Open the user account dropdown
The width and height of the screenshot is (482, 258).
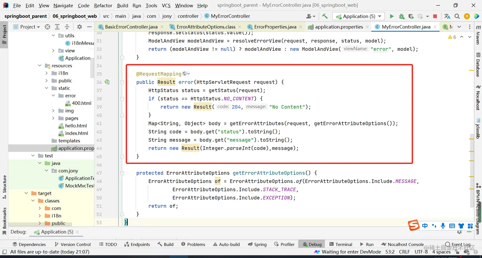[310, 16]
